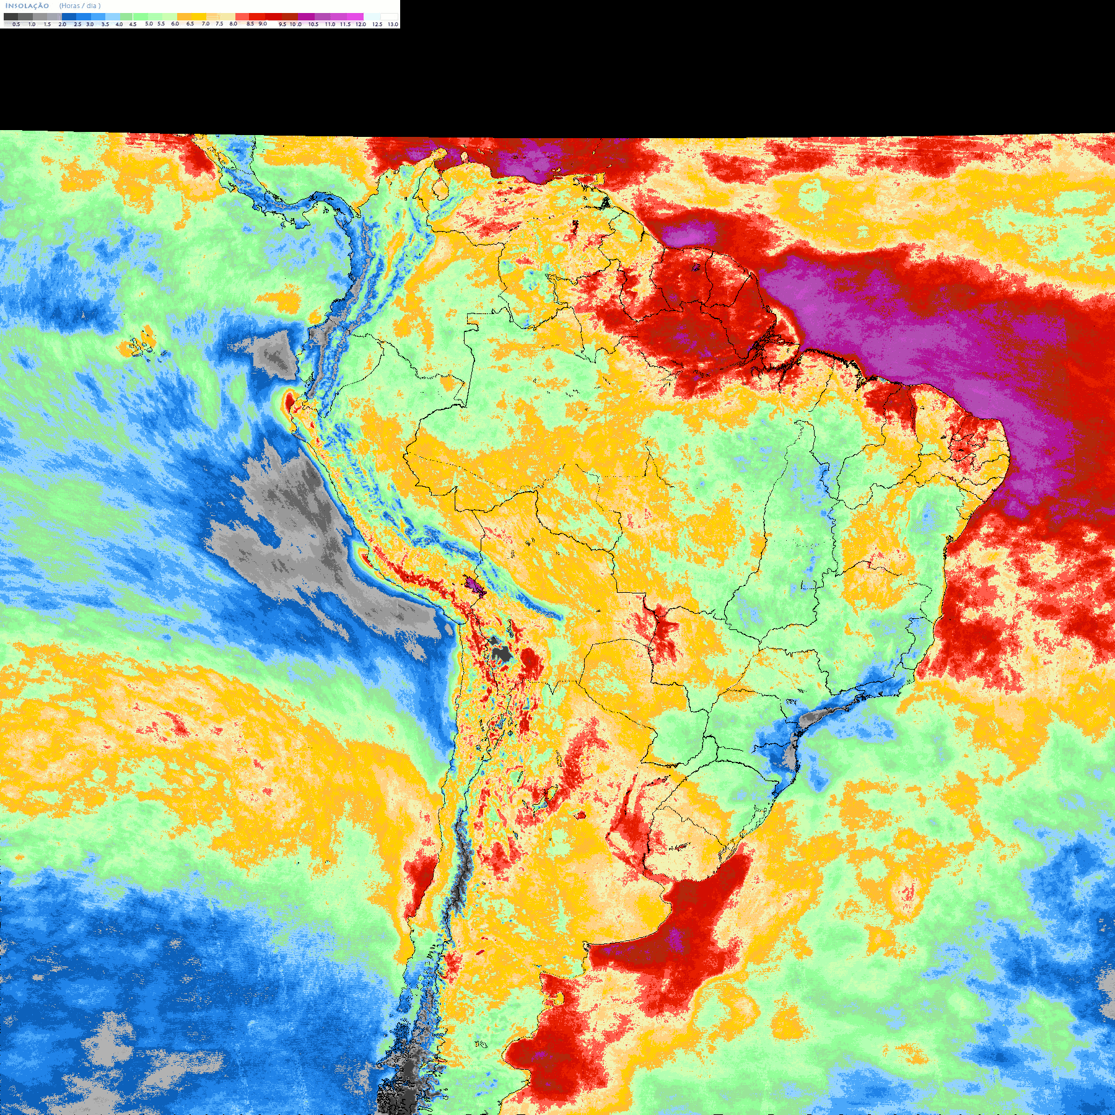Select the 3.5 legend value
Image resolution: width=1115 pixels, height=1115 pixels.
[105, 24]
